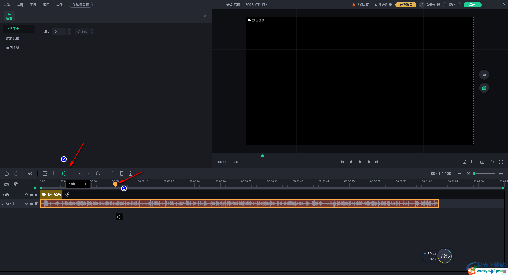Screen dimensions: 508x275
Task: Open the 编辑 menu
Action: click(x=20, y=5)
